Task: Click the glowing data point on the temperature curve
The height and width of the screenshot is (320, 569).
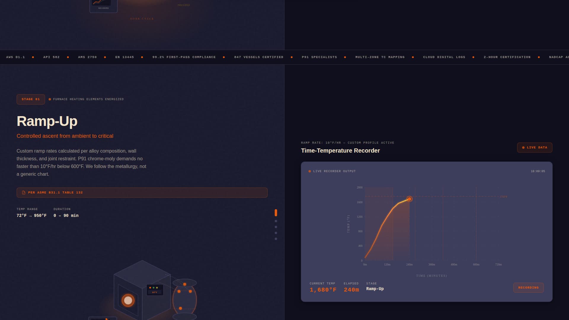Action: pos(410,199)
